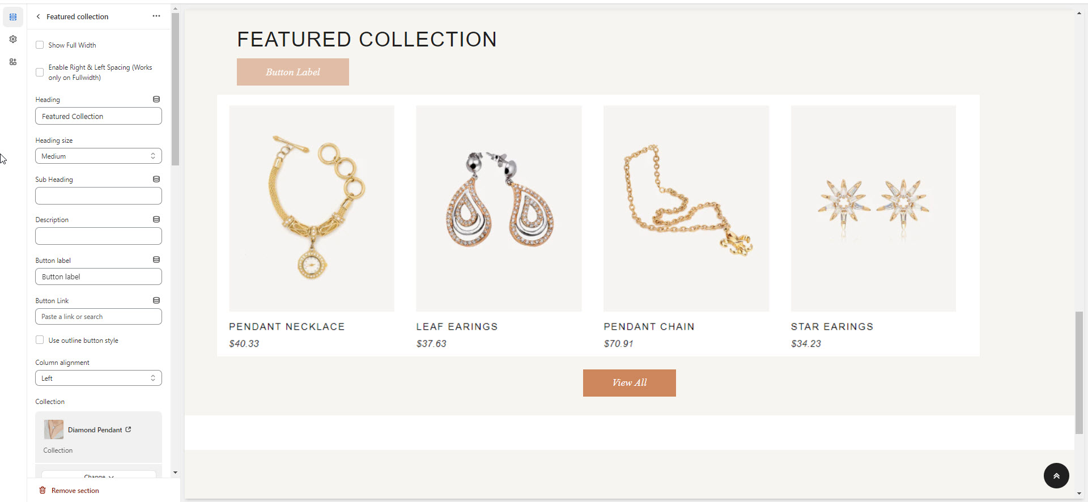Click the Button Link input field
The image size is (1088, 502).
tap(99, 317)
